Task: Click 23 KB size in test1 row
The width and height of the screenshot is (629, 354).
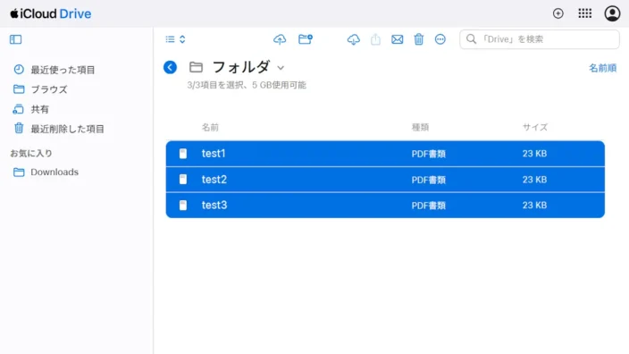Action: pyautogui.click(x=534, y=154)
